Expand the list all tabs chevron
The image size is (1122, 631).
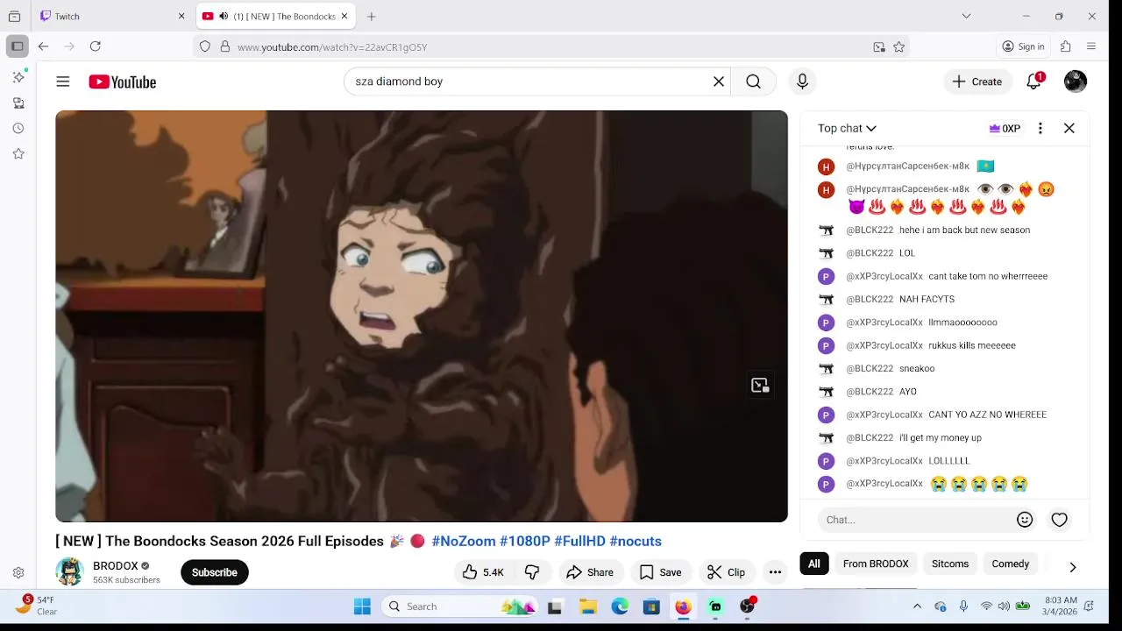966,16
